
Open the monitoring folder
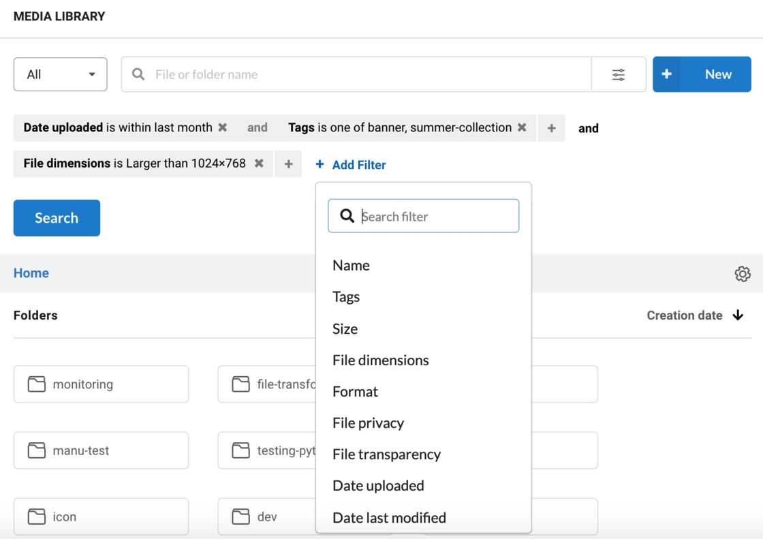102,384
